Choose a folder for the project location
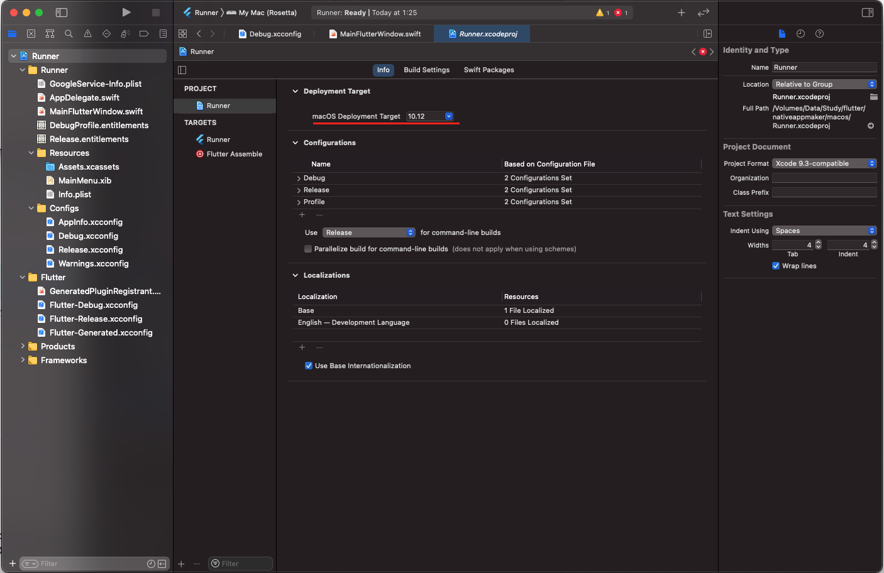 [x=874, y=97]
